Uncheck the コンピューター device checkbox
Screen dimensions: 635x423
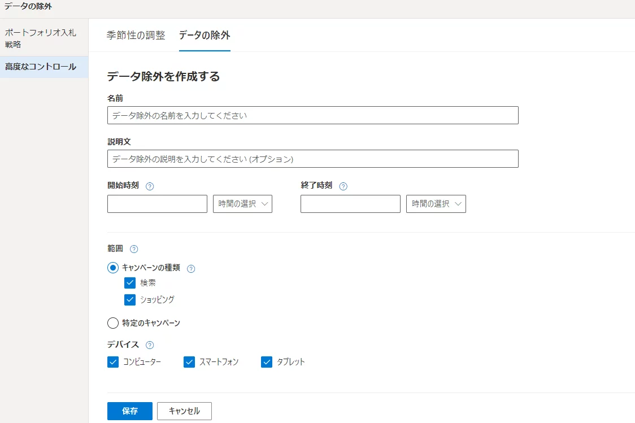[x=113, y=362]
